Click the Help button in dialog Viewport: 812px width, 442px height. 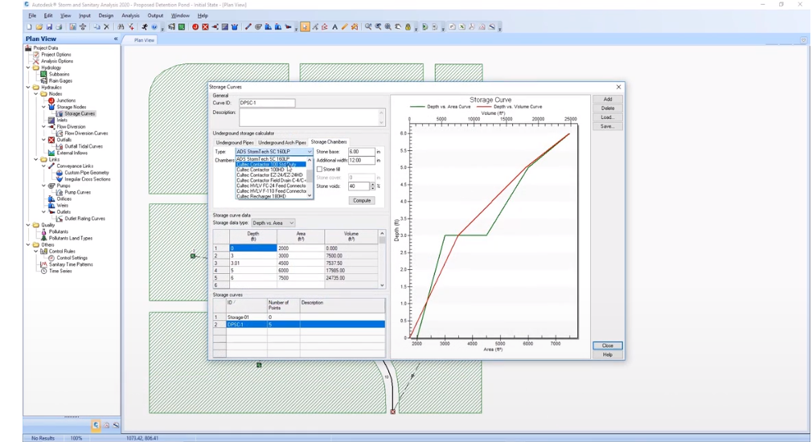(x=608, y=354)
